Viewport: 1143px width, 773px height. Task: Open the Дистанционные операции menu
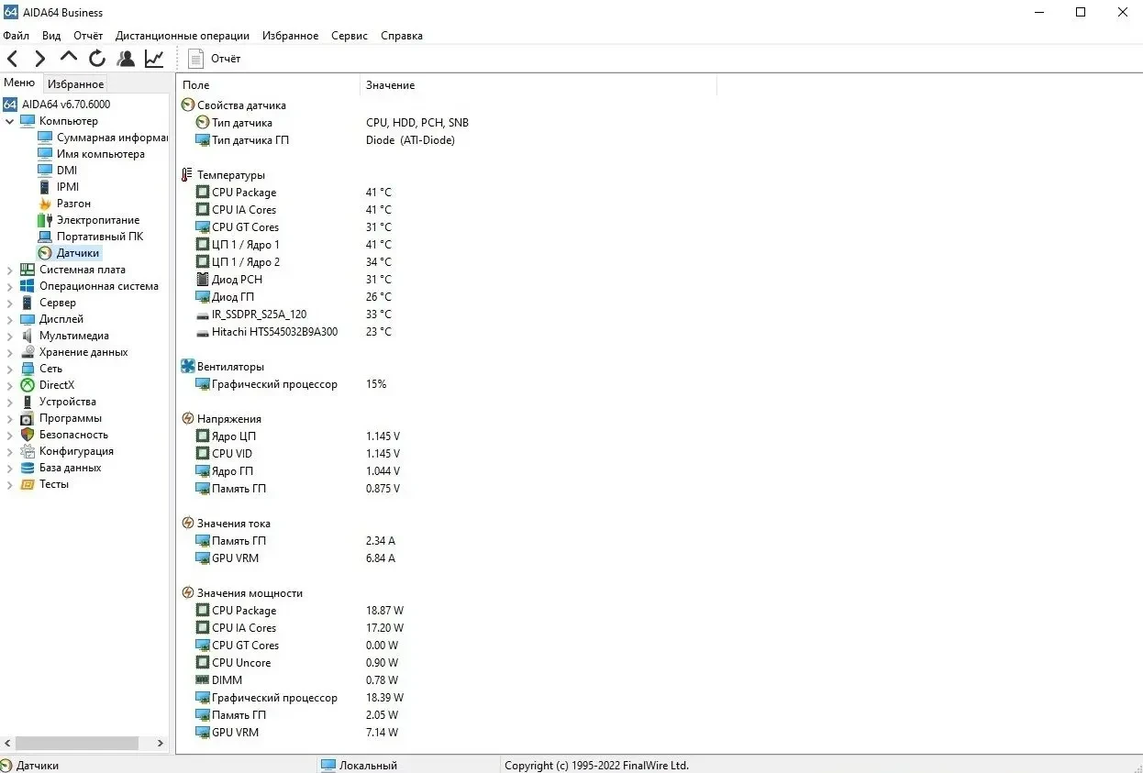182,36
